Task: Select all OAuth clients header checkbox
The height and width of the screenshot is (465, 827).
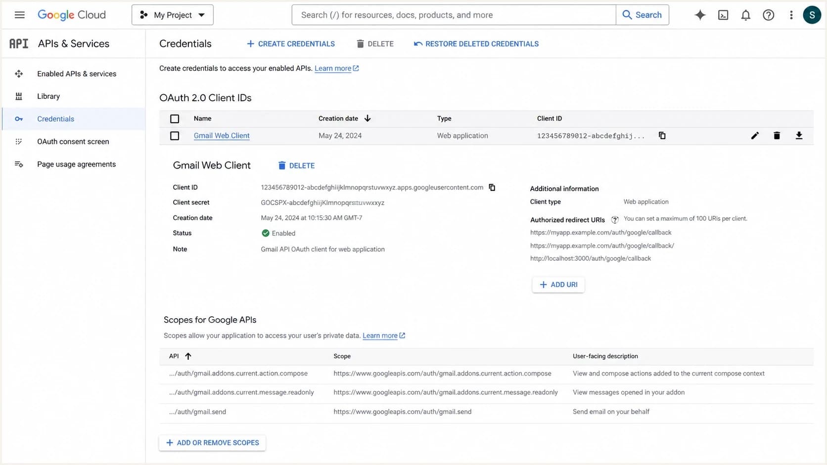Action: tap(175, 119)
